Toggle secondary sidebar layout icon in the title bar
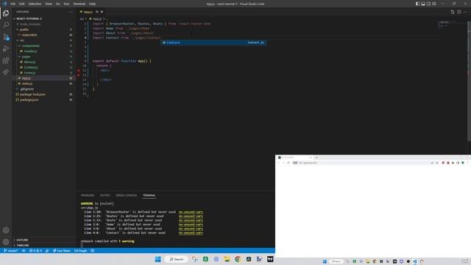Viewport: 471px width, 265px height. click(x=428, y=4)
